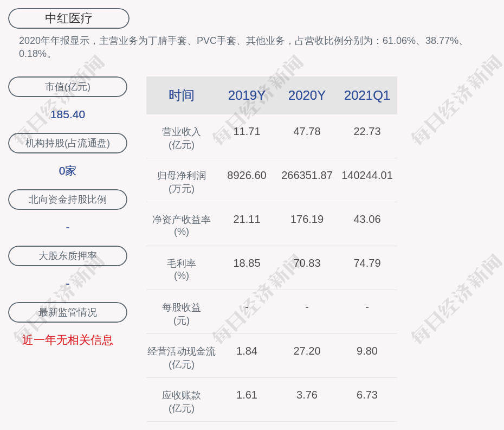The image size is (504, 430).
Task: Click the 2020Y column header
Action: 307,95
